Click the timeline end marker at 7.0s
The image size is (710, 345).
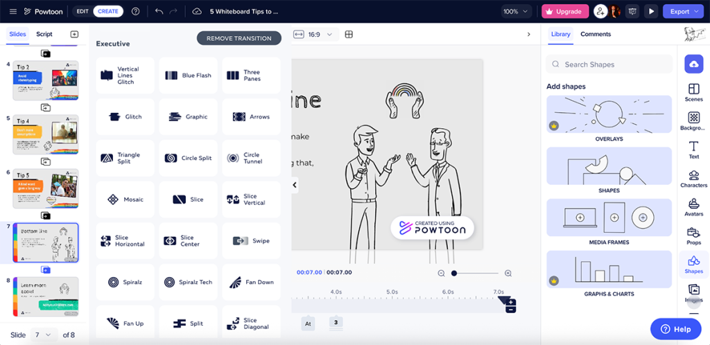(503, 300)
